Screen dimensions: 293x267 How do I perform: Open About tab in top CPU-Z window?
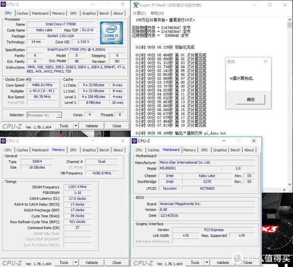click(118, 13)
